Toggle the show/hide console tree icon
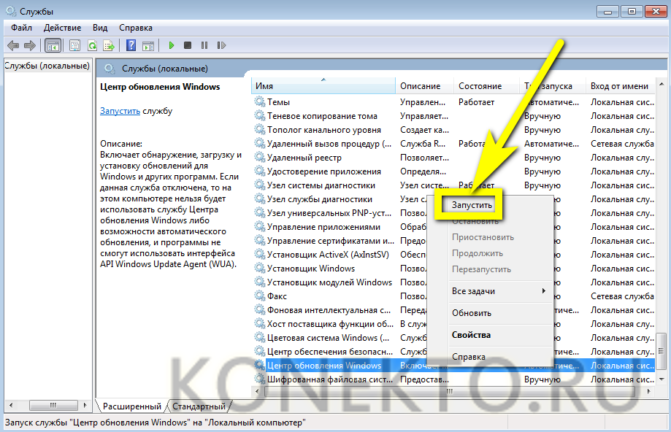 point(53,45)
